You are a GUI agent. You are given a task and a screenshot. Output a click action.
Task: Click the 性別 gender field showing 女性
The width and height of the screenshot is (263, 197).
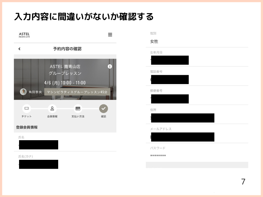(155, 41)
